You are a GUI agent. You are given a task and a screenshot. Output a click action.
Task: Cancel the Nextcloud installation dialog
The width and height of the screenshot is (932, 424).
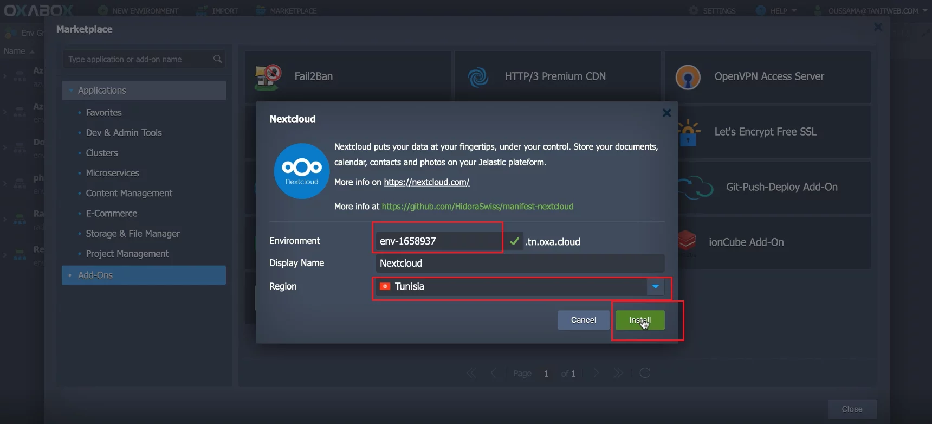click(x=583, y=320)
